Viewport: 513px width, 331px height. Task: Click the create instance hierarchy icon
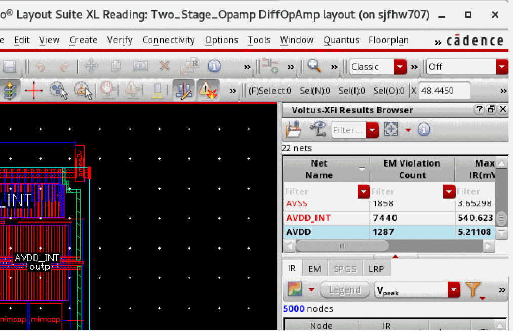270,66
